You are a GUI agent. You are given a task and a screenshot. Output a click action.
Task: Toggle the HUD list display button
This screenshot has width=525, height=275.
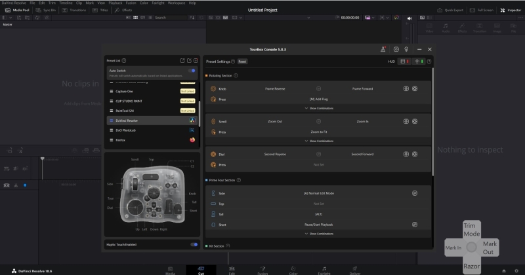[404, 62]
